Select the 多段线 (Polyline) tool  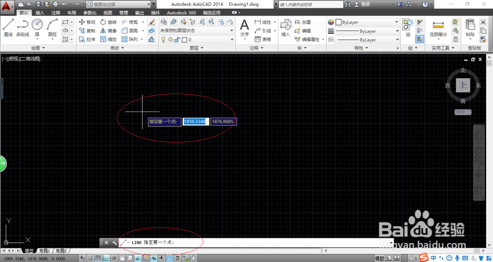(x=23, y=28)
